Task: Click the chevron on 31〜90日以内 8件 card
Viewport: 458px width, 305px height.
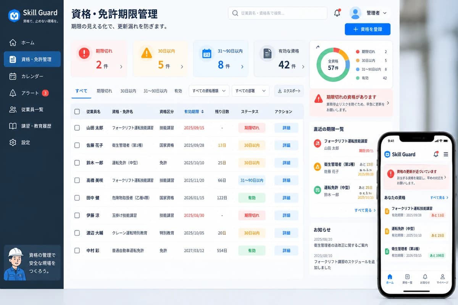Action: tap(242, 67)
